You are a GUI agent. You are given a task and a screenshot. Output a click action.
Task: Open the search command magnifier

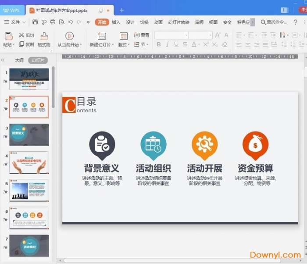[x=263, y=22]
